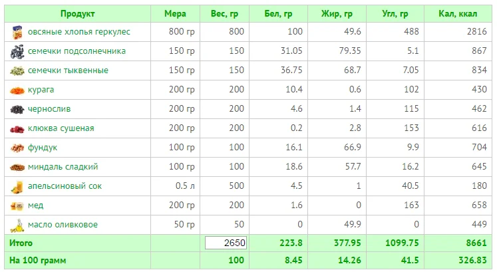Click the dried cranberries icon
Screen dimensions: 497x272
17,129
